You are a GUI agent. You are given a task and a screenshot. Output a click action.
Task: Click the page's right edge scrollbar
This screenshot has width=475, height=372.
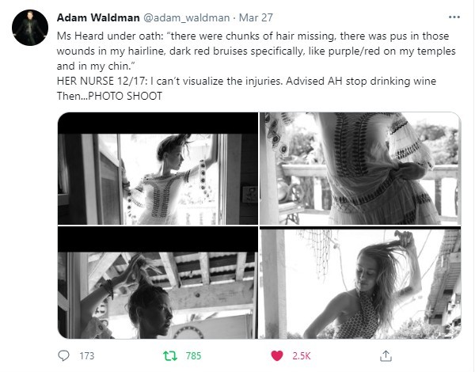tap(473, 186)
